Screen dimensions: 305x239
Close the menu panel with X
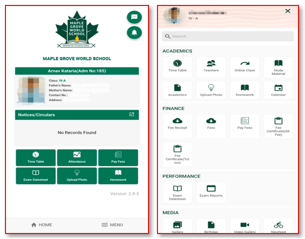(288, 11)
